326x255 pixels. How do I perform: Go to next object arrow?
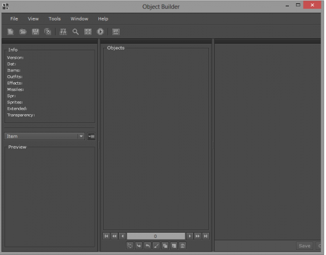[x=189, y=236]
